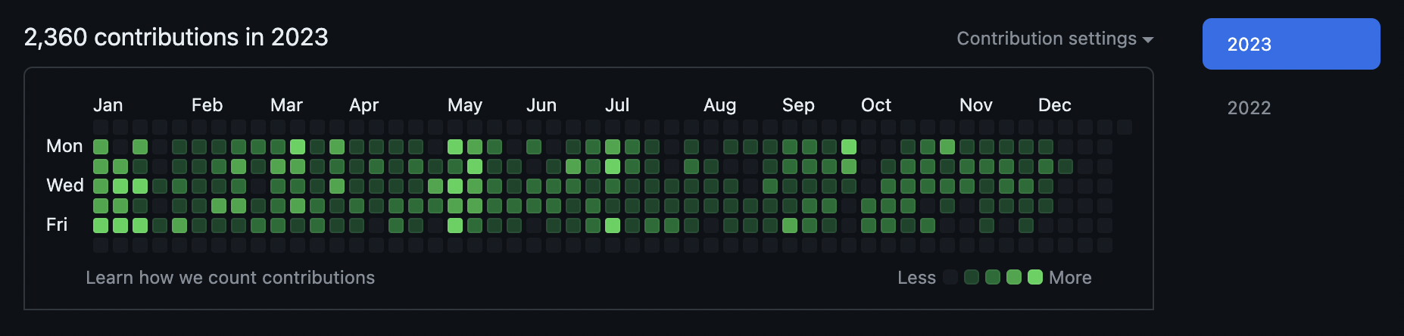Click the brightest legend square beside More
1404x336 pixels.
click(1035, 277)
